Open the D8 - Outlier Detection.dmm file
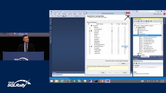Screen dimensions: 166x93 pyautogui.click(x=148, y=52)
